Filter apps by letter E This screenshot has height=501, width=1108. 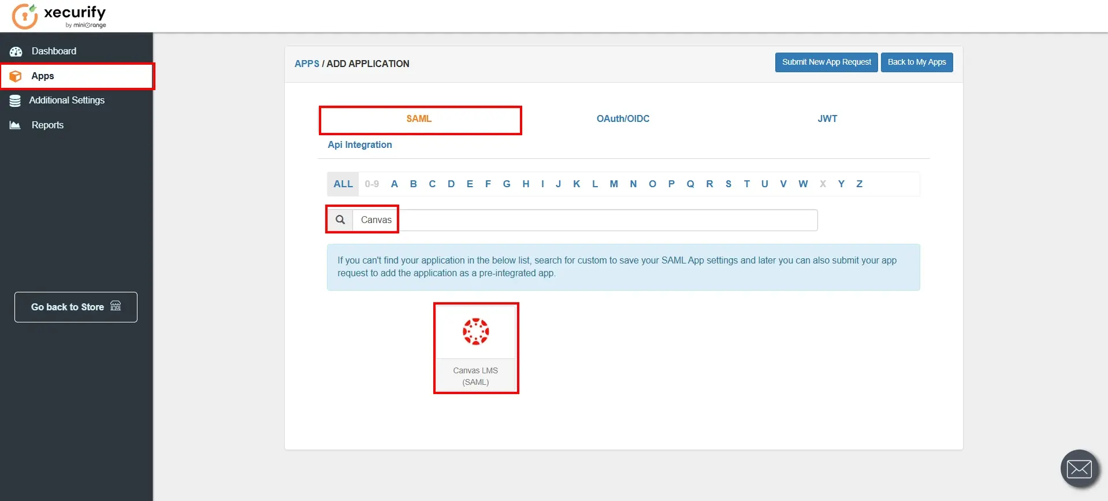pyautogui.click(x=470, y=184)
